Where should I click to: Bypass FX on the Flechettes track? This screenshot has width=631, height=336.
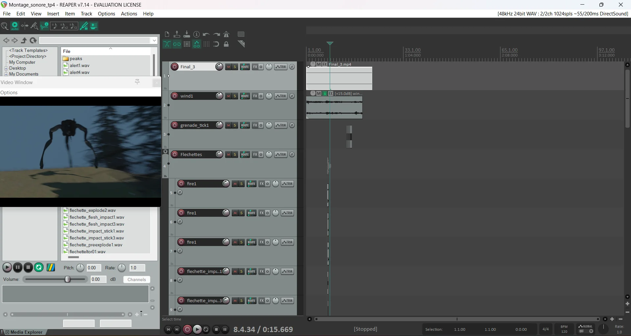[x=261, y=154]
